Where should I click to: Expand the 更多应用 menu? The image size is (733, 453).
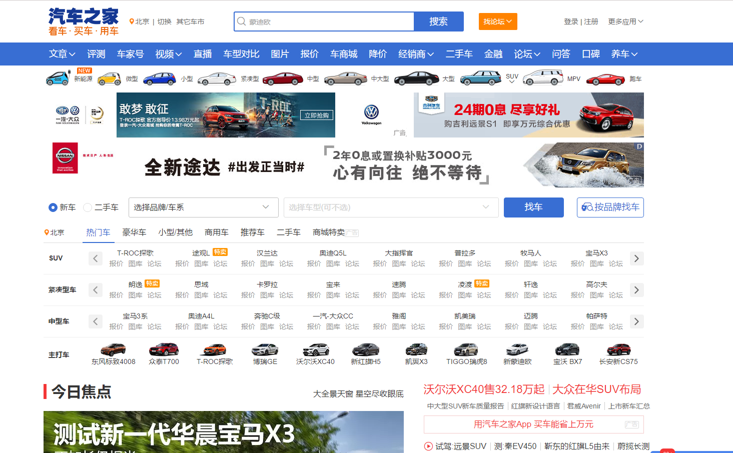coord(625,21)
